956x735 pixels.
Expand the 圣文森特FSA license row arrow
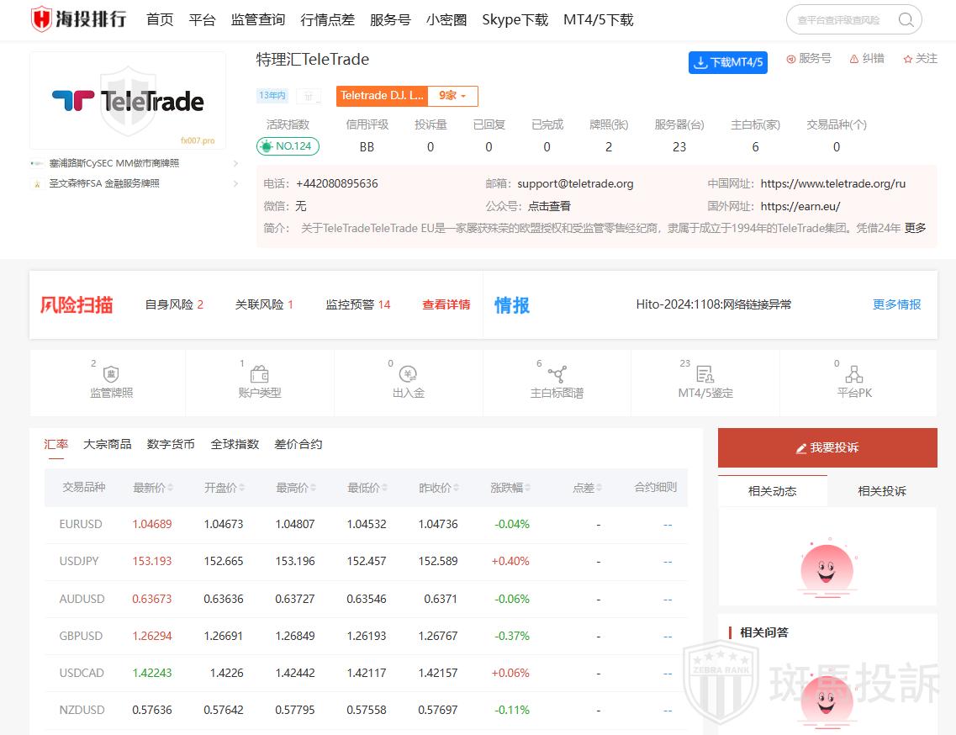pyautogui.click(x=235, y=183)
